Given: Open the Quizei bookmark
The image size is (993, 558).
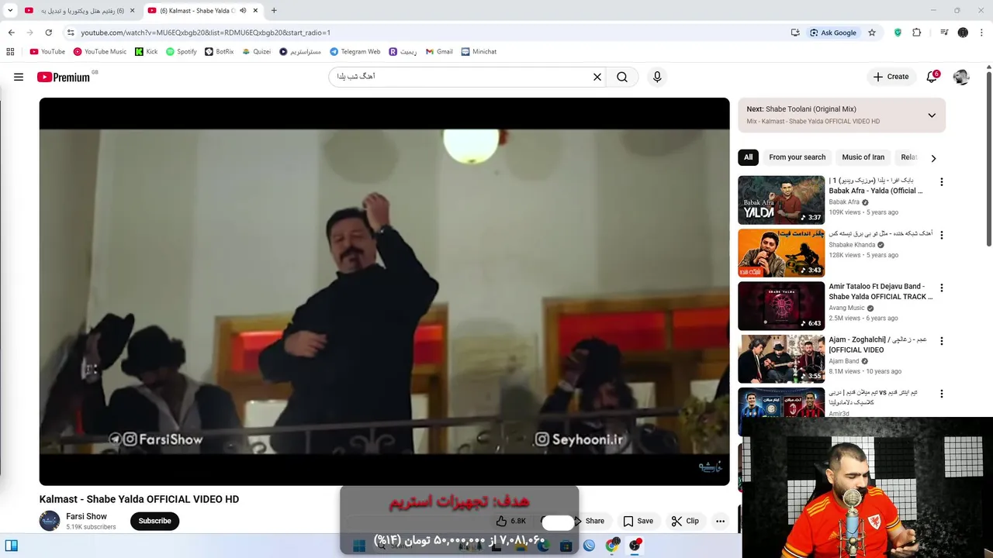Looking at the screenshot, I should 256,52.
